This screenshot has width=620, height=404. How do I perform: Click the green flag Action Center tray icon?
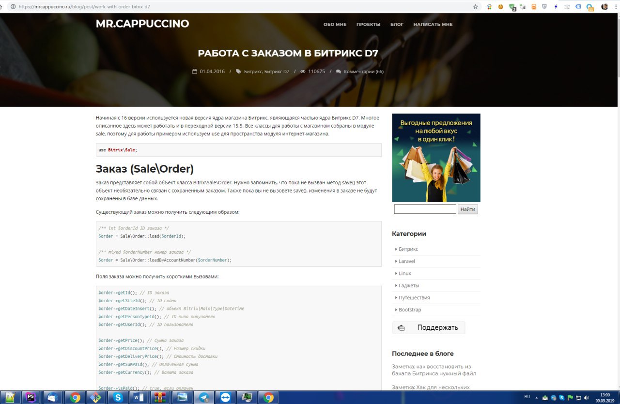click(x=570, y=397)
